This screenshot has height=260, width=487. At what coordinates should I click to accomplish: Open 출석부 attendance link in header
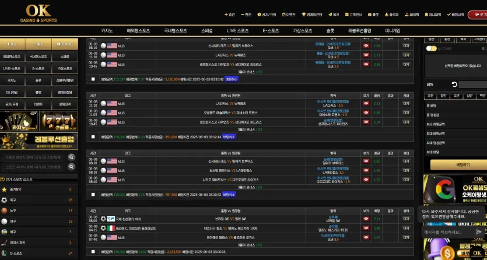(392, 15)
